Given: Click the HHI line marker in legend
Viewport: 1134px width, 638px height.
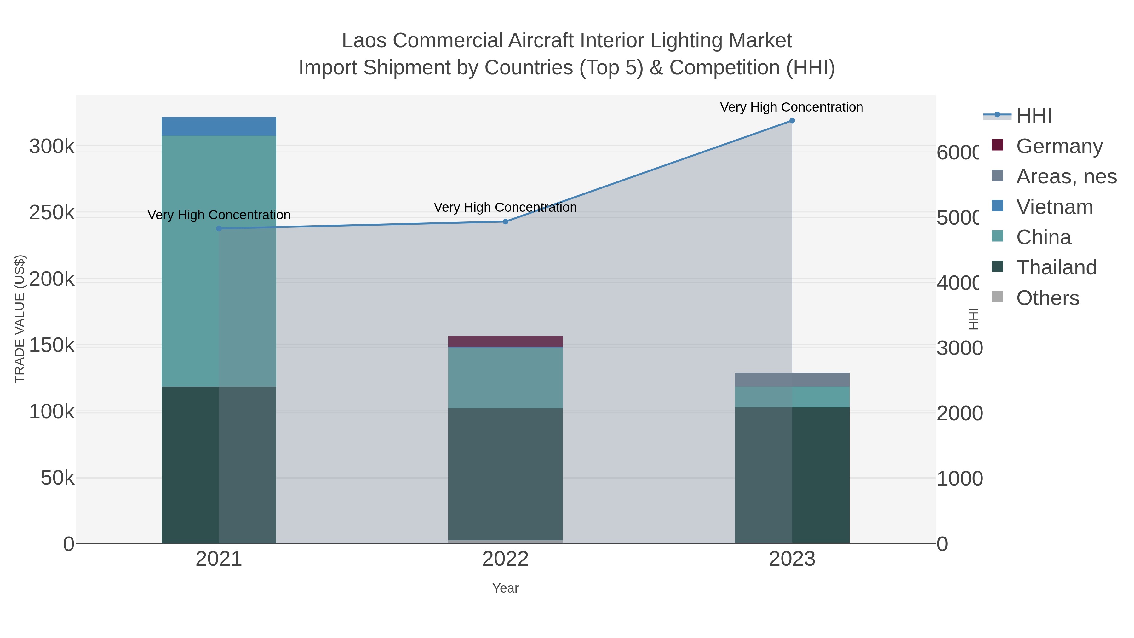Looking at the screenshot, I should point(997,115).
